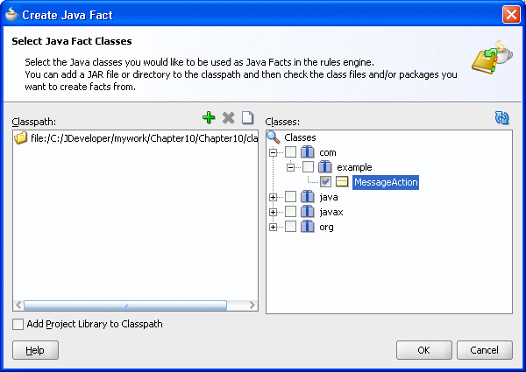
Task: Select the com package label
Action: point(328,152)
